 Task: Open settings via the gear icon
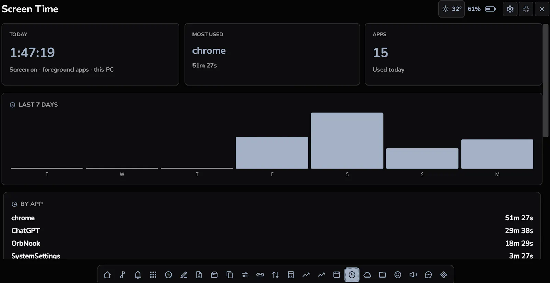coord(510,9)
